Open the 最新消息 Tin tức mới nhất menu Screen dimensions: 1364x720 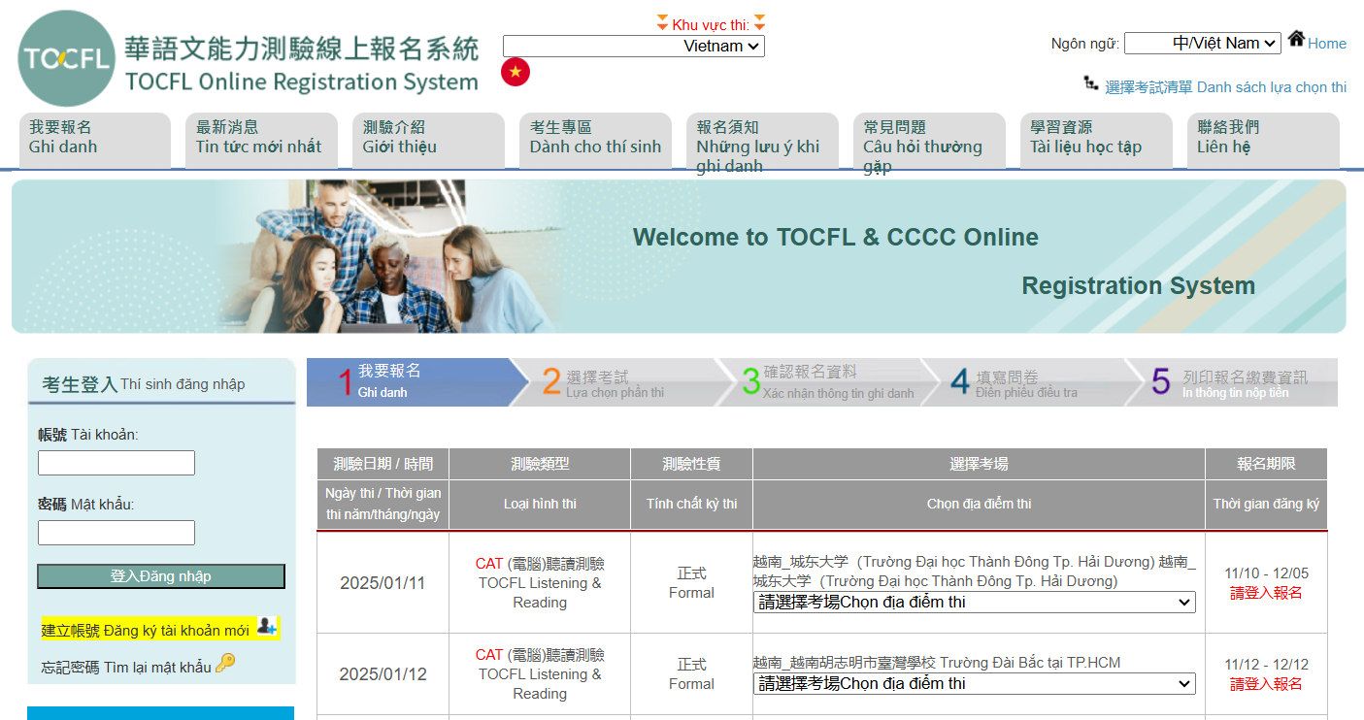click(x=262, y=141)
